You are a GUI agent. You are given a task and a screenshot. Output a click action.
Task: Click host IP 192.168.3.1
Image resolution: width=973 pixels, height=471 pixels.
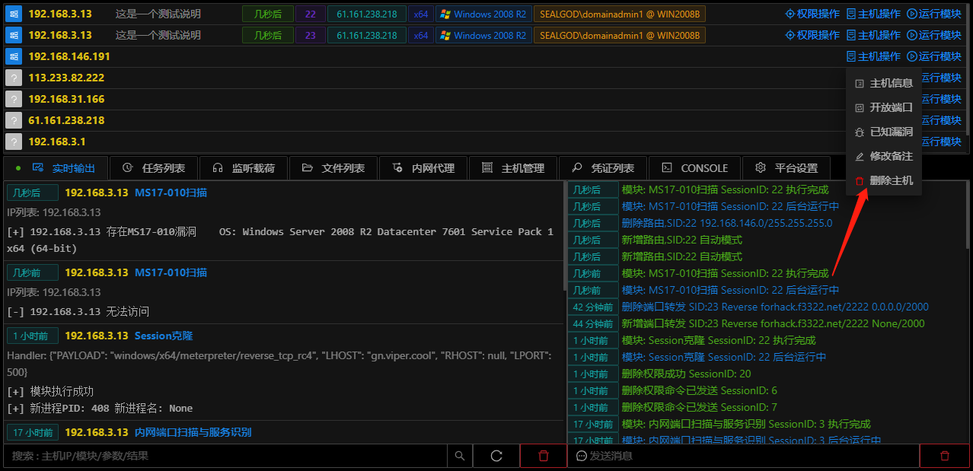(x=57, y=142)
